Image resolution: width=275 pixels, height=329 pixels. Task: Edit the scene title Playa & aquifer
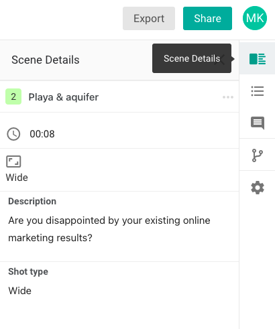tap(64, 97)
